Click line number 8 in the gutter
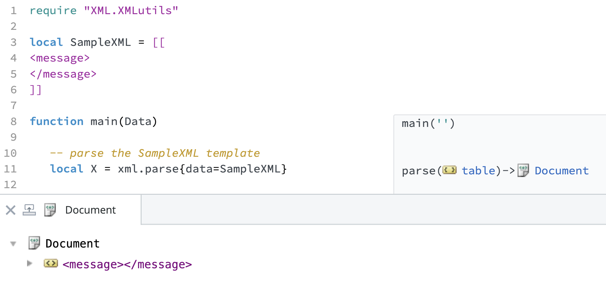 14,122
